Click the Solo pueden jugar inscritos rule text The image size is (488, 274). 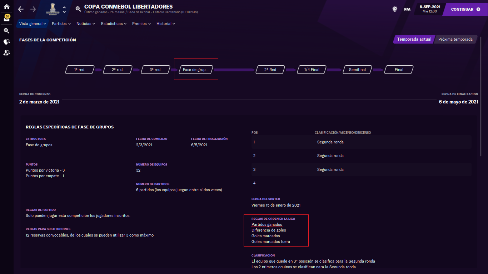click(x=78, y=215)
